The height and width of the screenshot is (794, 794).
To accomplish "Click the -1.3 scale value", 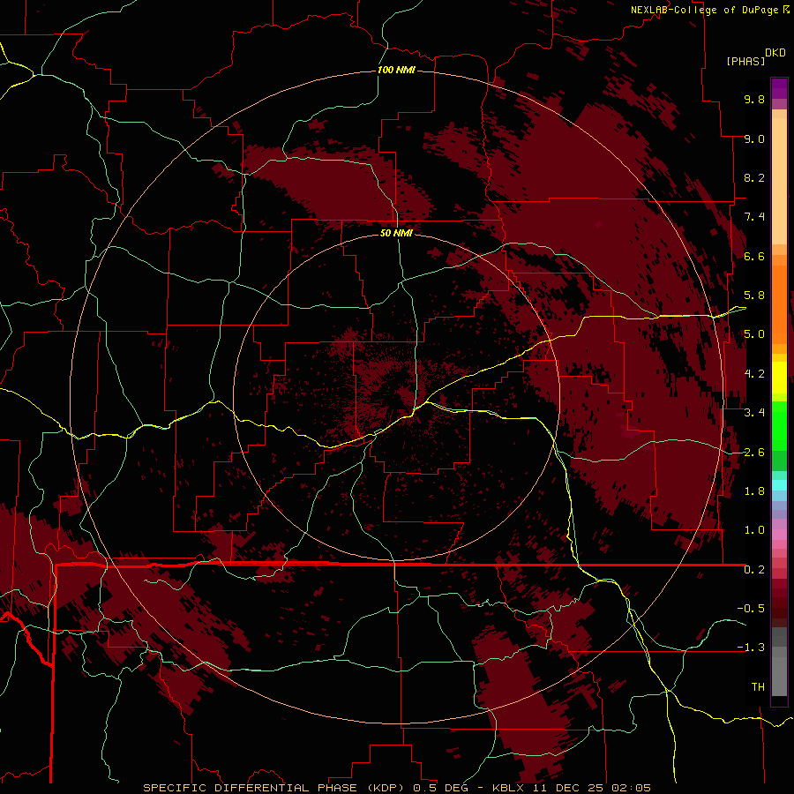I will (751, 648).
